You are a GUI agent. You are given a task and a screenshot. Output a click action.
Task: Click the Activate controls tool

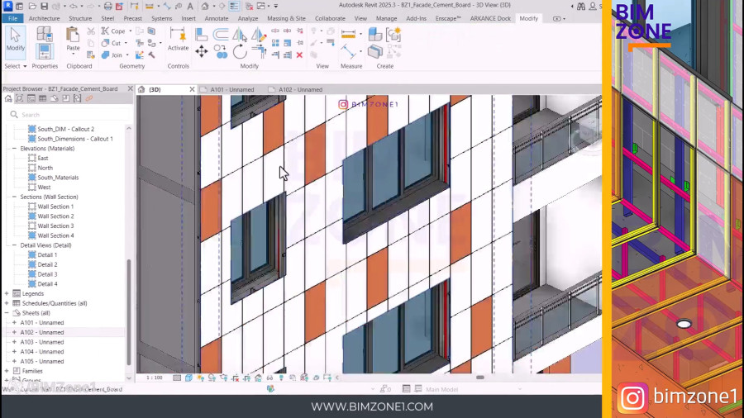click(x=178, y=39)
